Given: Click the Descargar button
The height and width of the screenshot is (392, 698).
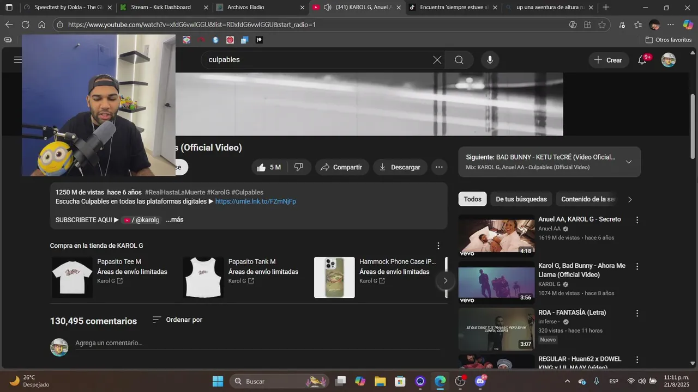Looking at the screenshot, I should tap(400, 167).
